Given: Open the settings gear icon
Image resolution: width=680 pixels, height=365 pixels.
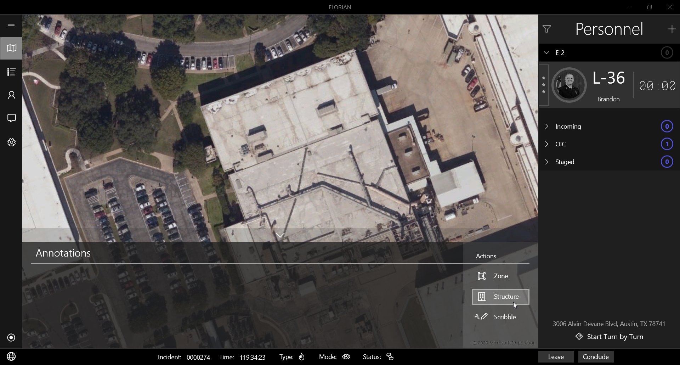Looking at the screenshot, I should coord(11,142).
